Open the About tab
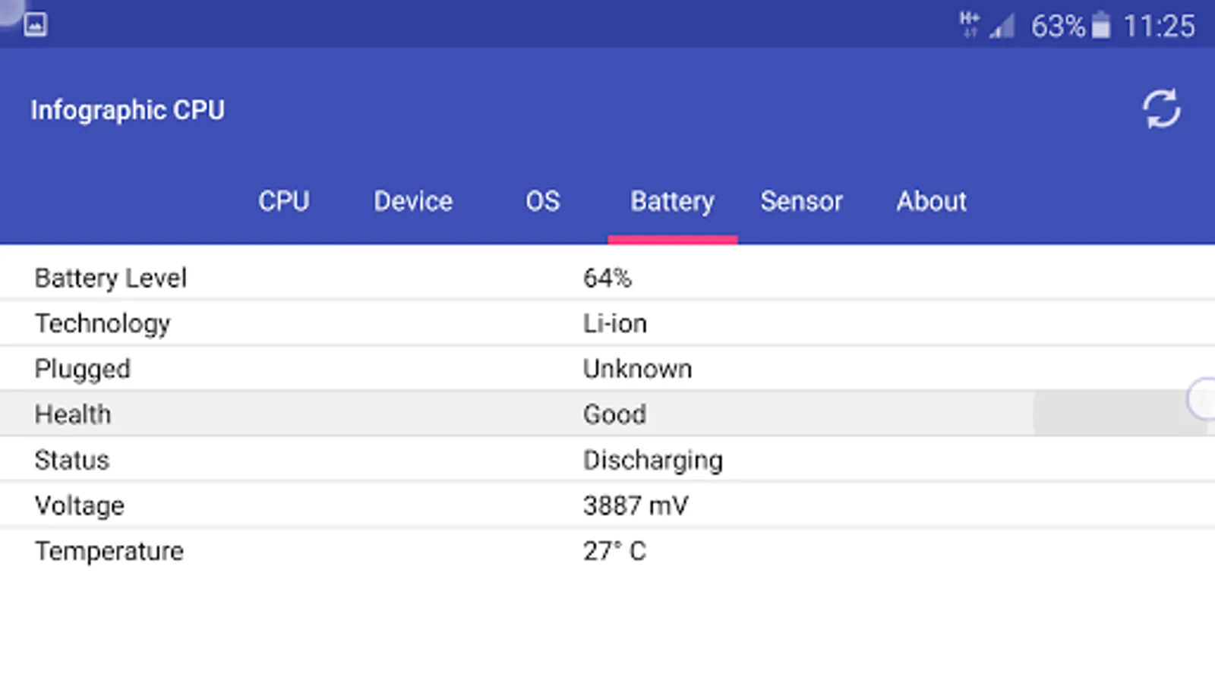 [x=932, y=201]
